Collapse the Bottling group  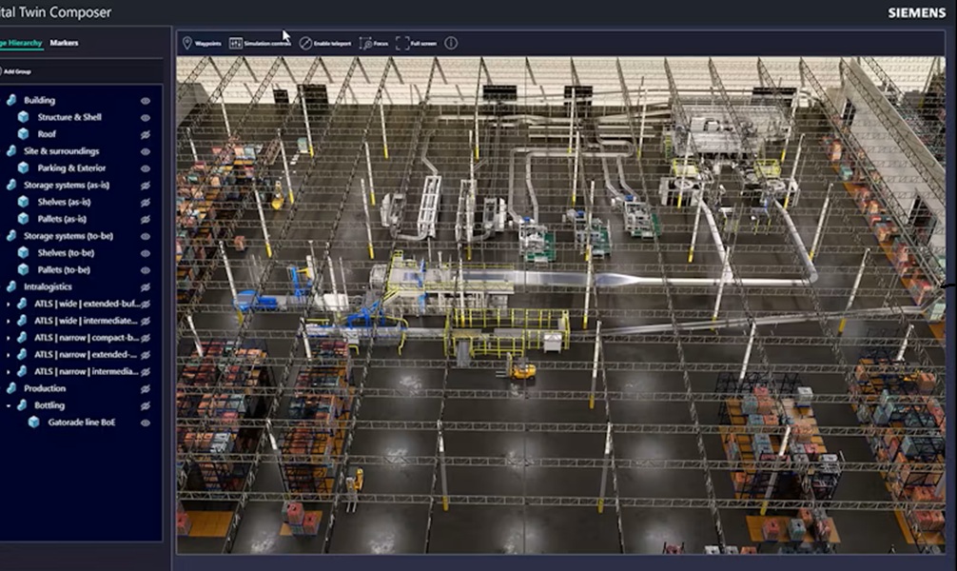tap(8, 405)
